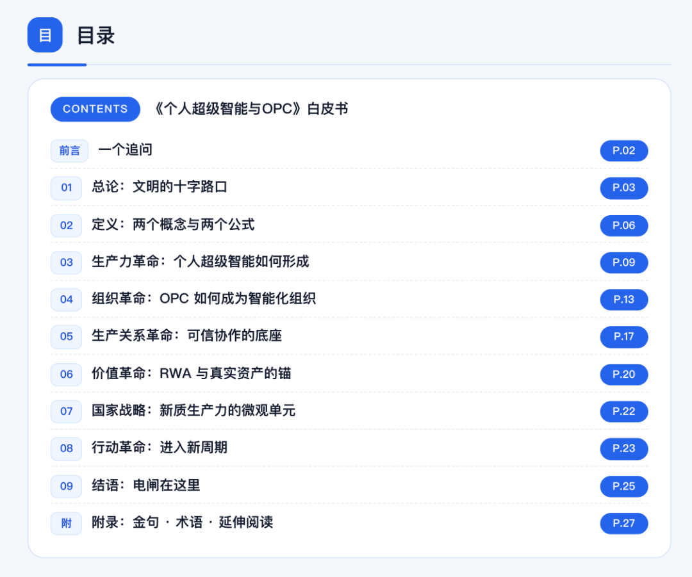692x577 pixels.
Task: Open the 一个追问 preface entry
Action: (126, 150)
